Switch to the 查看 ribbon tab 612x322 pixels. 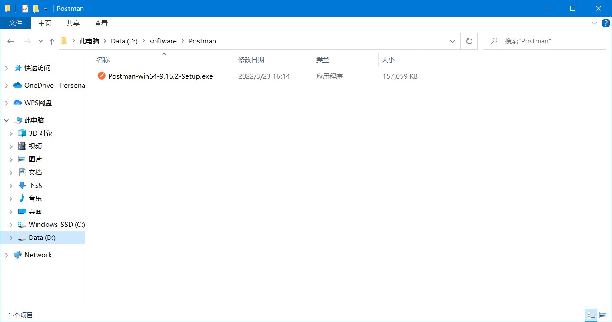click(x=101, y=23)
